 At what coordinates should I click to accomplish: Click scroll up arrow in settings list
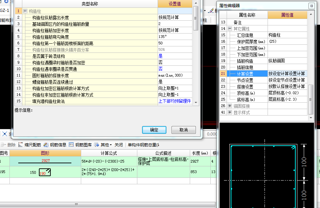(196, 3)
